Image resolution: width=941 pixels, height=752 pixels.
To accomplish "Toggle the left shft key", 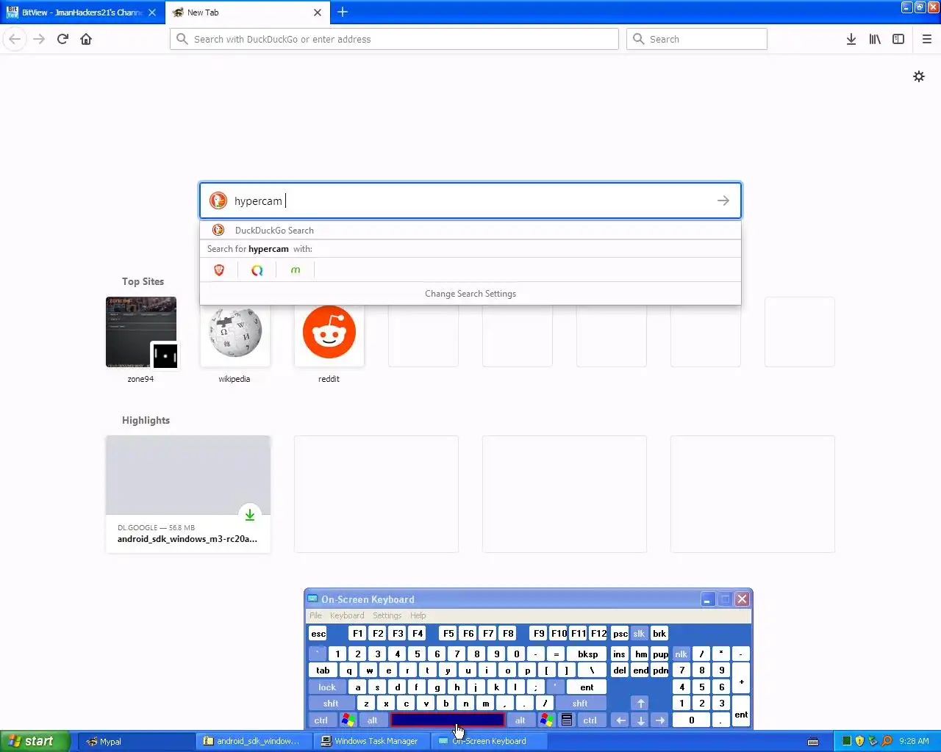I will (x=331, y=704).
